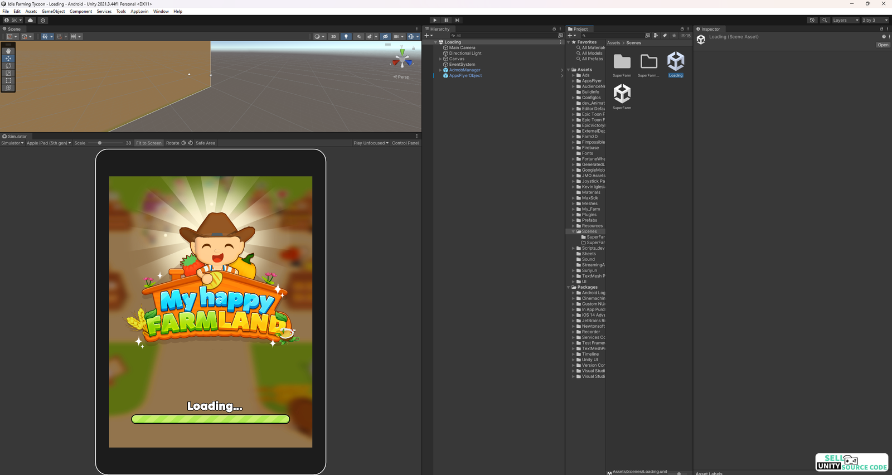
Task: Open the Assets menu
Action: [x=31, y=11]
